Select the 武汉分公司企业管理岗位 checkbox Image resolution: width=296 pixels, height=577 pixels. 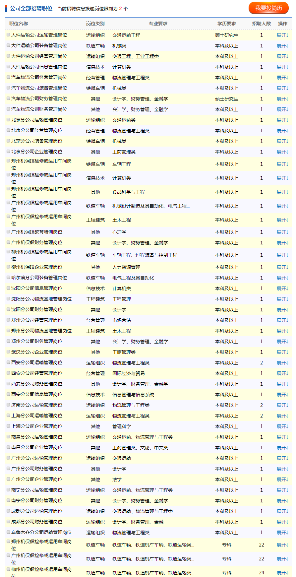(8, 352)
